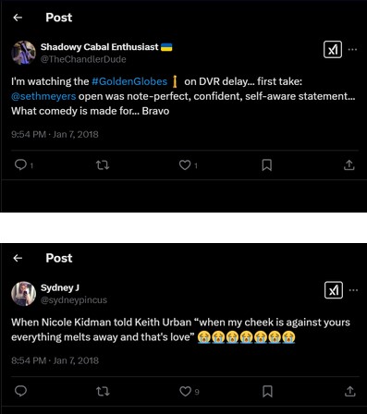367x414 pixels.
Task: Like the Nicole Kidman tweet
Action: click(x=185, y=391)
